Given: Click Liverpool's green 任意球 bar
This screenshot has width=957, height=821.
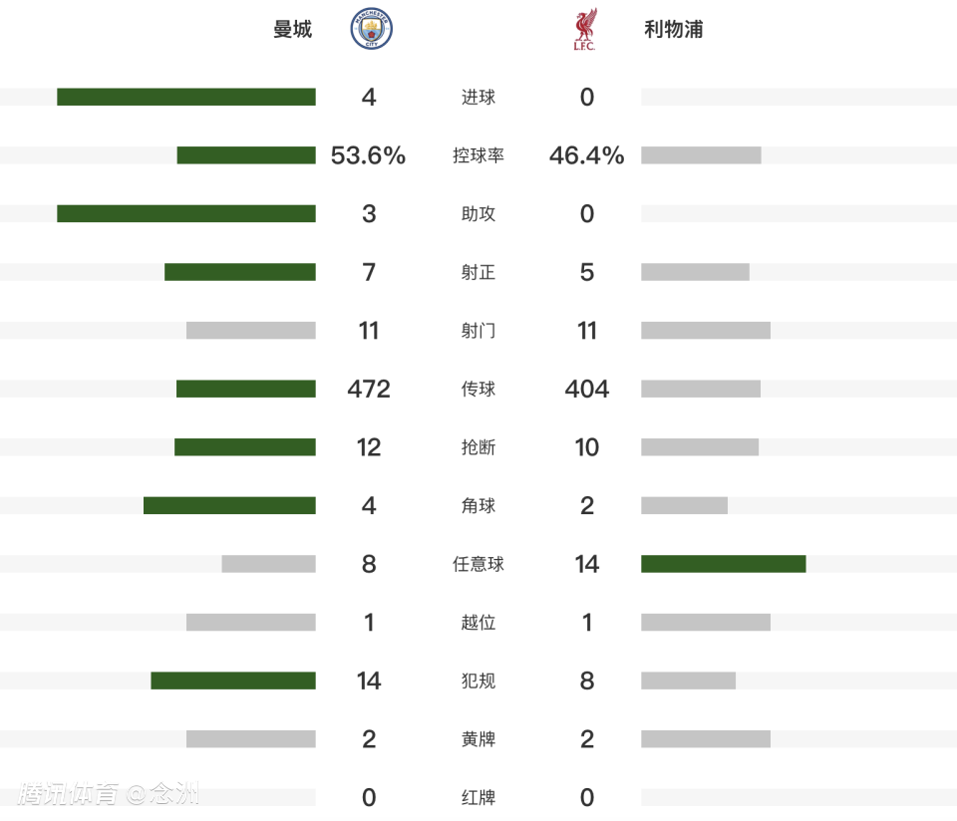Looking at the screenshot, I should (x=723, y=564).
